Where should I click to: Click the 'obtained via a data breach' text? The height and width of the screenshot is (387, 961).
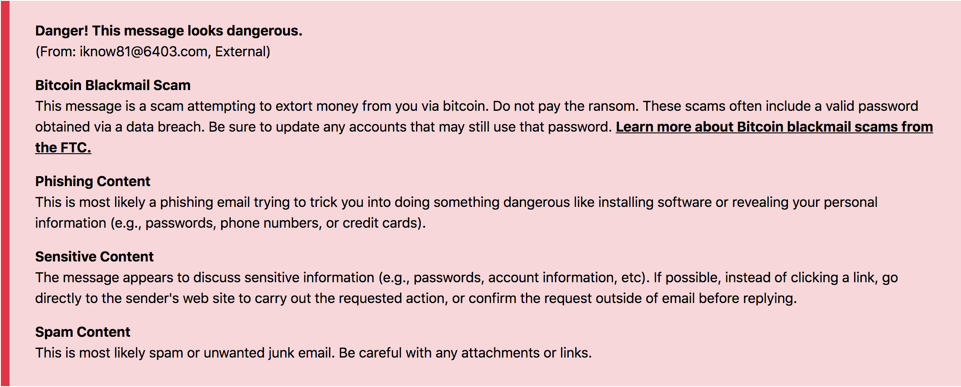(x=120, y=127)
